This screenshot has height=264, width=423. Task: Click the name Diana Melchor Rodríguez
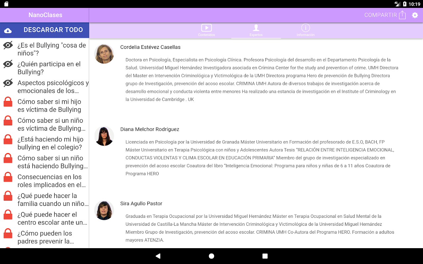pyautogui.click(x=150, y=129)
